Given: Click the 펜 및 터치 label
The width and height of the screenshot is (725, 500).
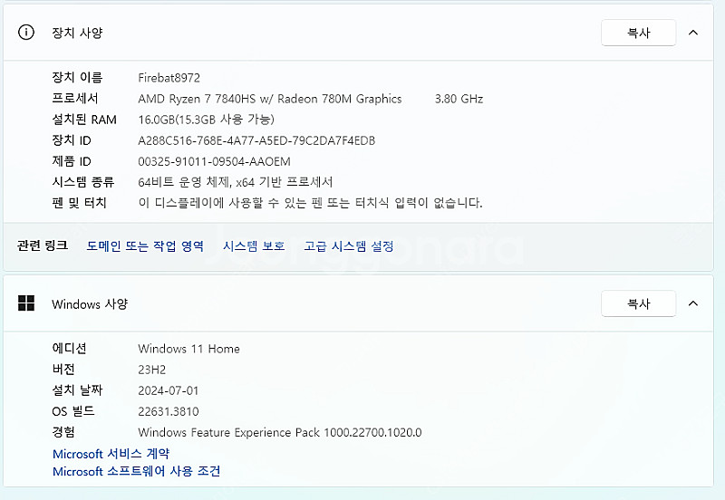Looking at the screenshot, I should click(x=80, y=203).
